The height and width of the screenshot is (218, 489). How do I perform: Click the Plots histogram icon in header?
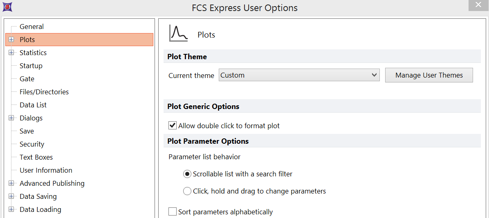point(179,33)
